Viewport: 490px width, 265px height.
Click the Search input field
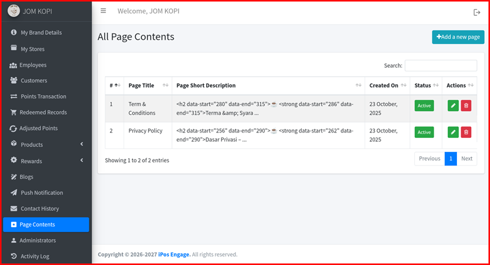[440, 65]
